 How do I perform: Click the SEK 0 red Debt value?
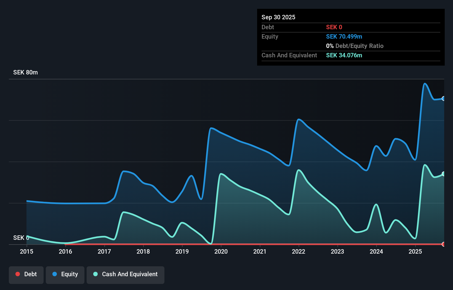point(334,27)
